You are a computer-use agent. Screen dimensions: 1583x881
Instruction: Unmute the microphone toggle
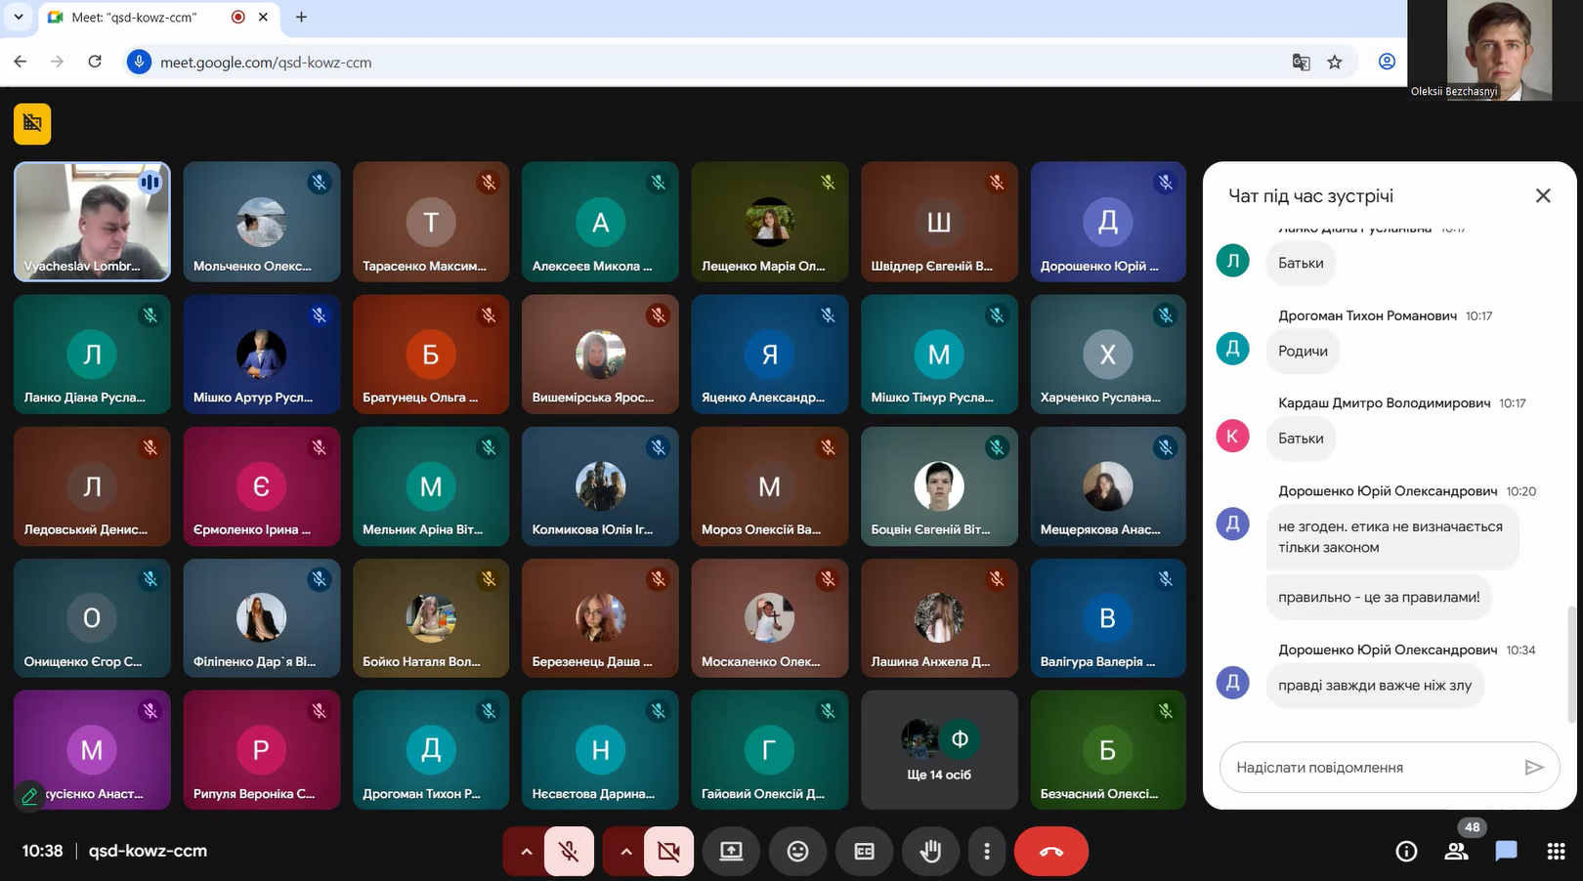pos(569,852)
